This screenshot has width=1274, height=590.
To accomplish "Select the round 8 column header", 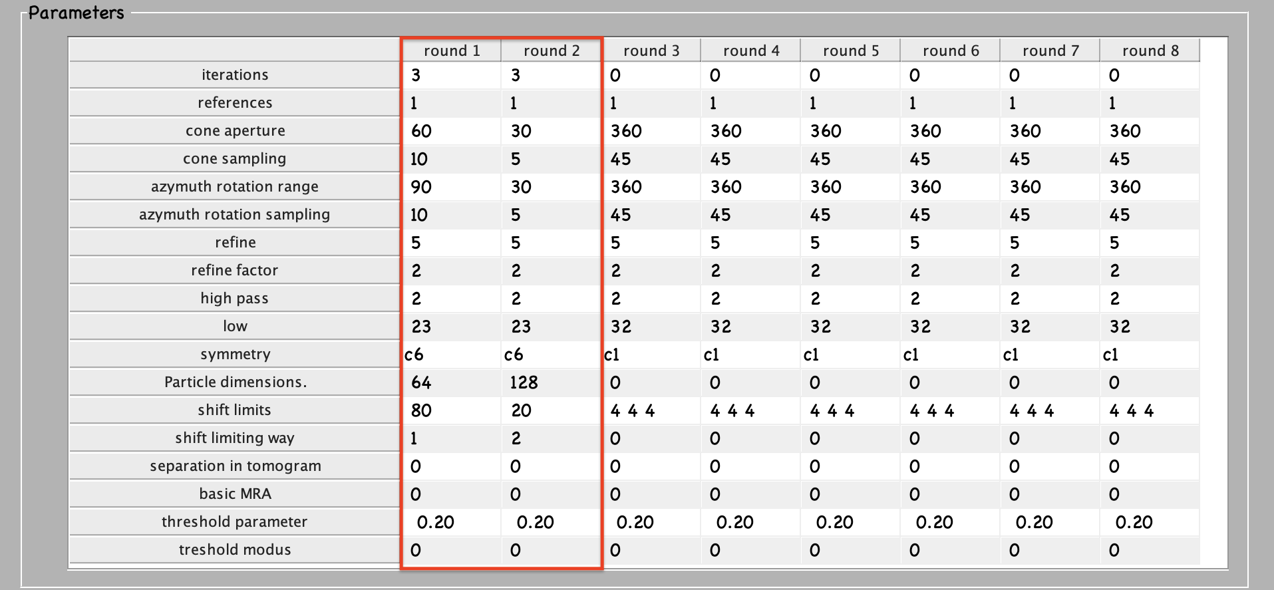I will coord(1150,51).
